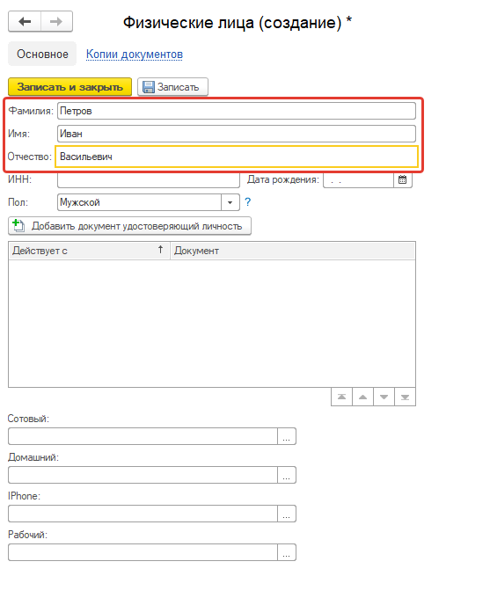Image resolution: width=490 pixels, height=598 pixels.
Task: Focus the Имя field with Иван
Action: (x=237, y=134)
